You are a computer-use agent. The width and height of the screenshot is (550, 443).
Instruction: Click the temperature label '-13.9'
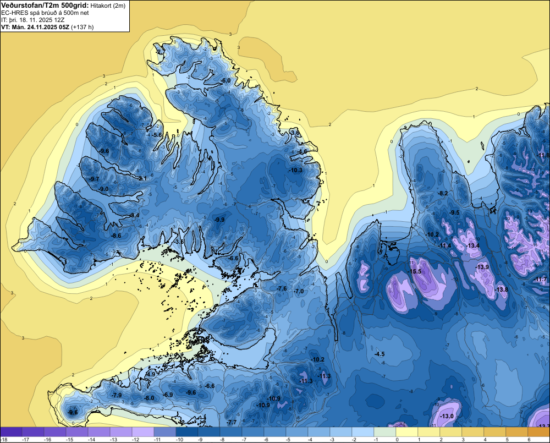point(482,267)
